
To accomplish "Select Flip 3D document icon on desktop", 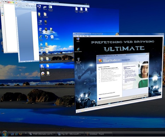I will [52, 37].
